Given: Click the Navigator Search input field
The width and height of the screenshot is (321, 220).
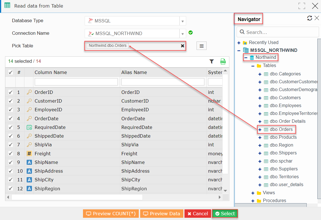Looking at the screenshot, I should (278, 32).
